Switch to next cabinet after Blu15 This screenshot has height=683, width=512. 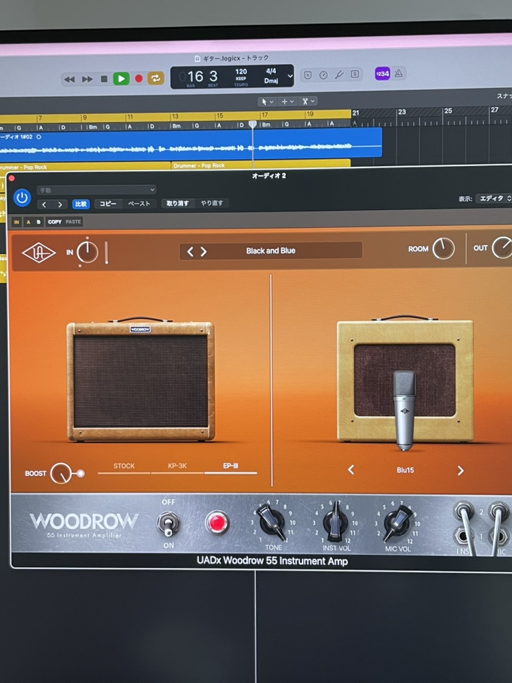(x=461, y=470)
